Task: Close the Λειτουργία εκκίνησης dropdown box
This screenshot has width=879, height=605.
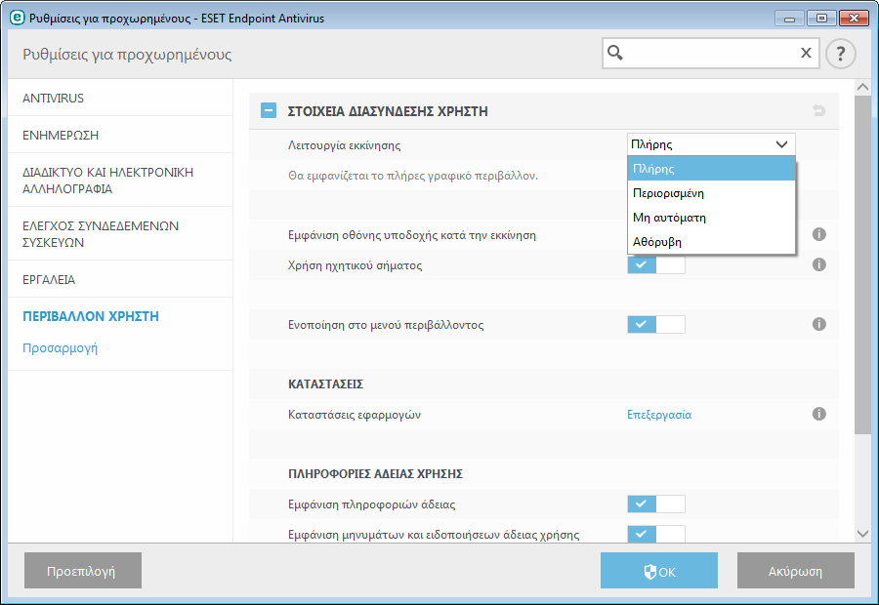Action: tap(711, 144)
